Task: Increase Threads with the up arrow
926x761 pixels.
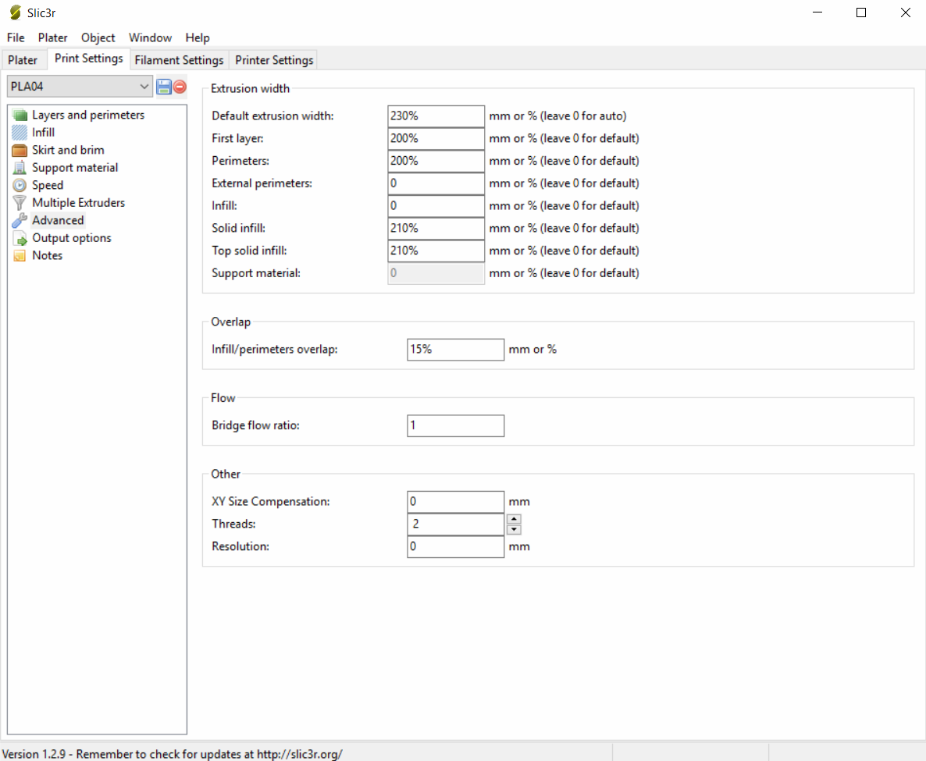Action: pyautogui.click(x=514, y=519)
